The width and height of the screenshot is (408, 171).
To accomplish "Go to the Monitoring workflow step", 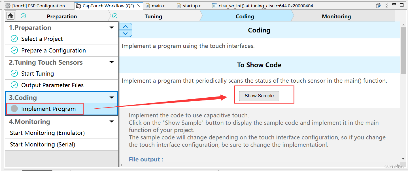I will point(336,16).
